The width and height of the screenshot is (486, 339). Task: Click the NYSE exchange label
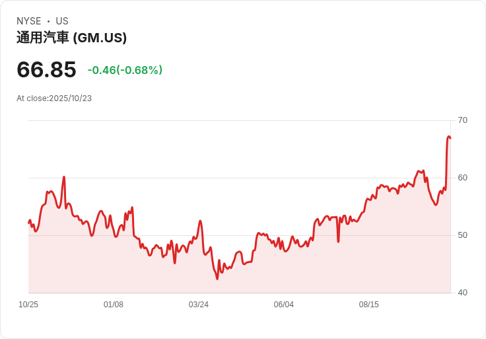pos(29,21)
